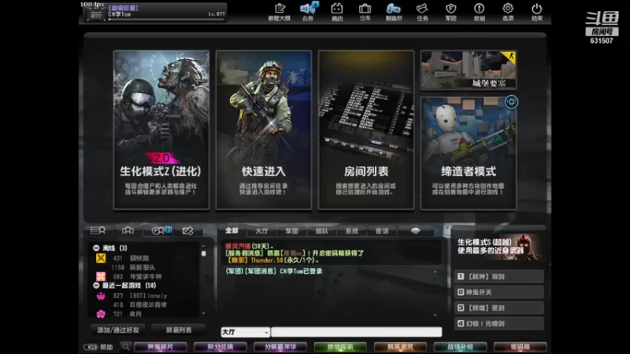Open the 选项 options gear icon
This screenshot has height=354, width=630.
coord(508,12)
